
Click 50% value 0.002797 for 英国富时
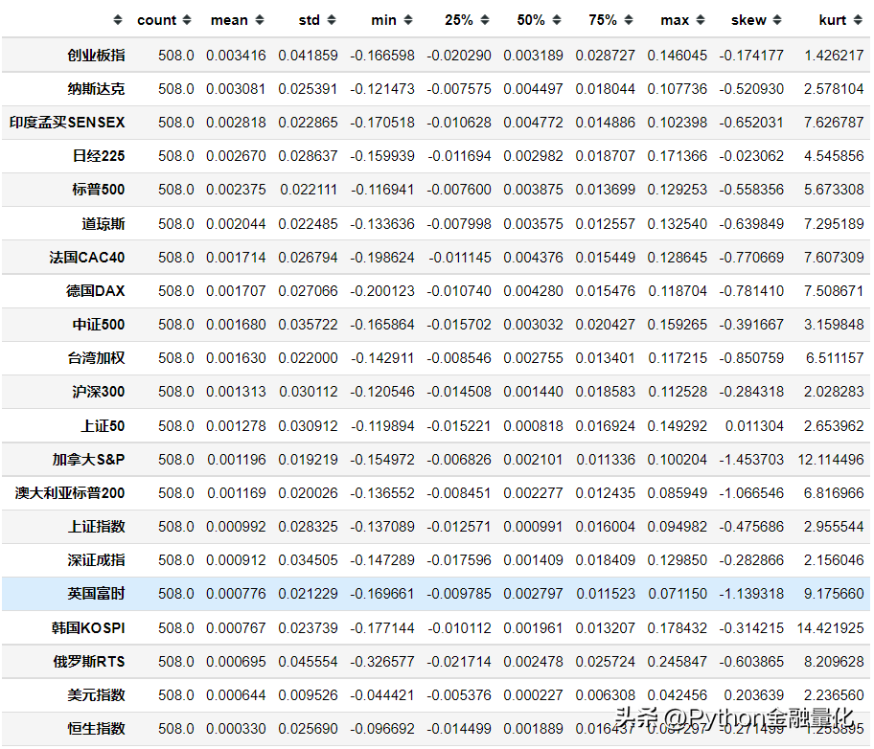point(534,594)
